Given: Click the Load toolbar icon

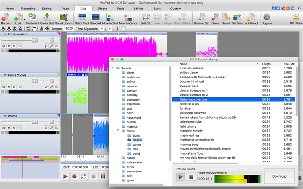Looking at the screenshot, I should coord(18,19).
